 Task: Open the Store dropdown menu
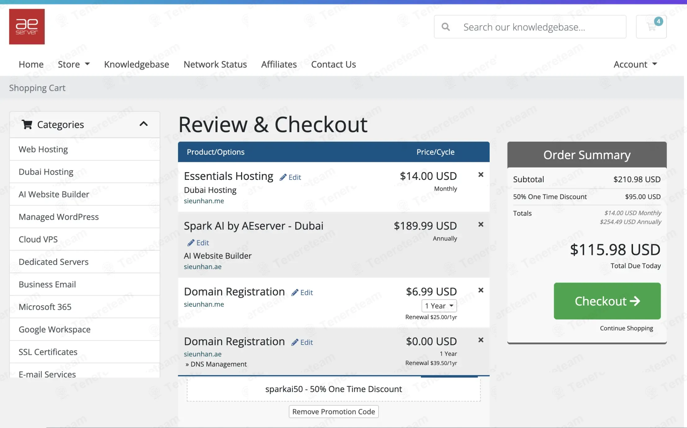(74, 64)
